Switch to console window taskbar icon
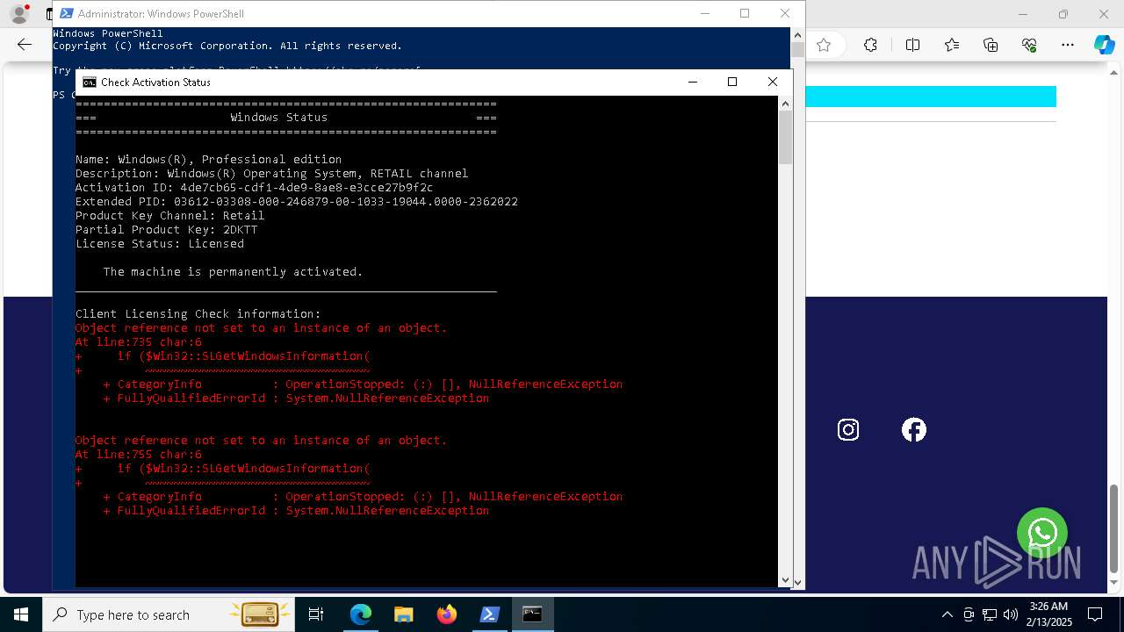This screenshot has width=1124, height=632. [532, 614]
